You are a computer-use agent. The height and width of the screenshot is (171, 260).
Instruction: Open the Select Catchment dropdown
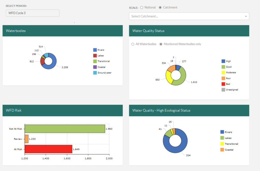pyautogui.click(x=187, y=16)
